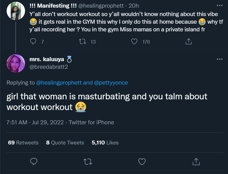Reply to the Manifesting tweet
228x174 pixels.
tap(33, 42)
